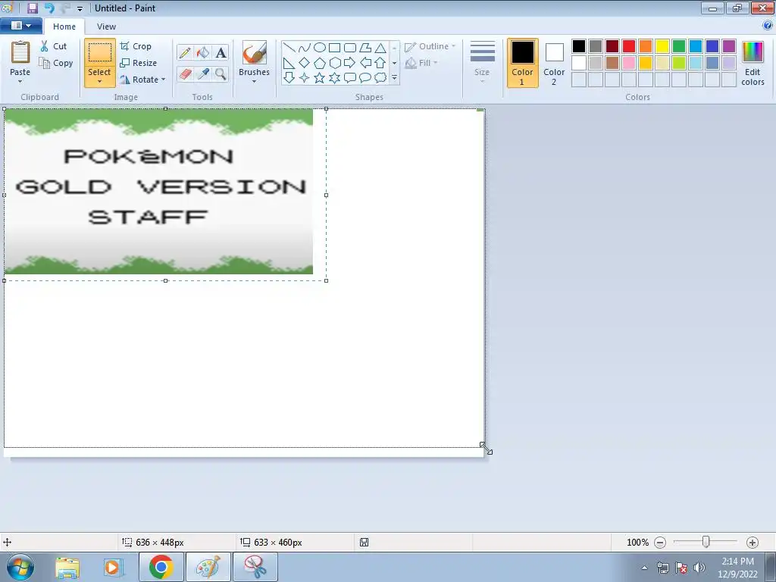The image size is (776, 582).
Task: Click the volume speaker tray icon
Action: coord(699,567)
